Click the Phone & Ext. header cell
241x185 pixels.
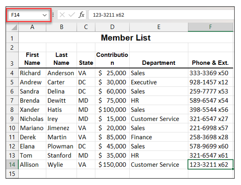coord(210,60)
